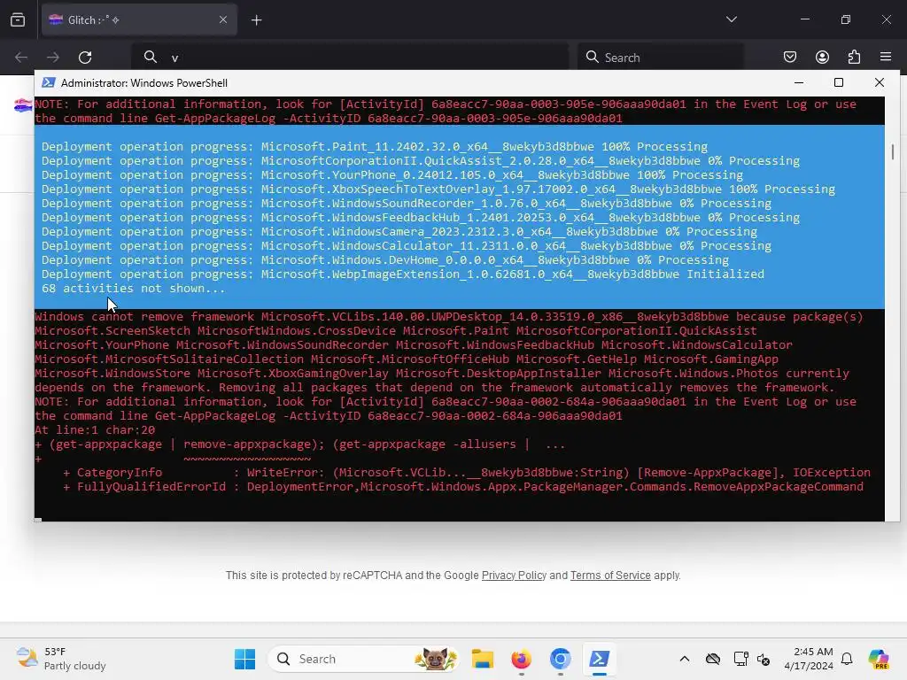Expand the list all tabs dropdown
This screenshot has width=907, height=680.
pyautogui.click(x=731, y=19)
